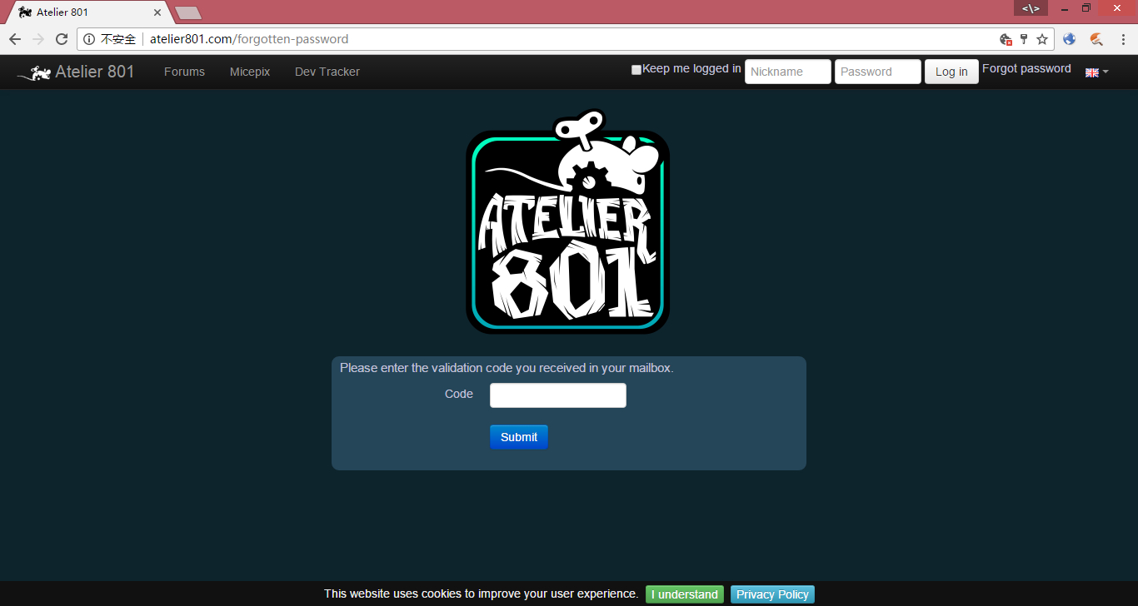
Task: Open the blocked cookies icon in address bar
Action: click(1006, 39)
